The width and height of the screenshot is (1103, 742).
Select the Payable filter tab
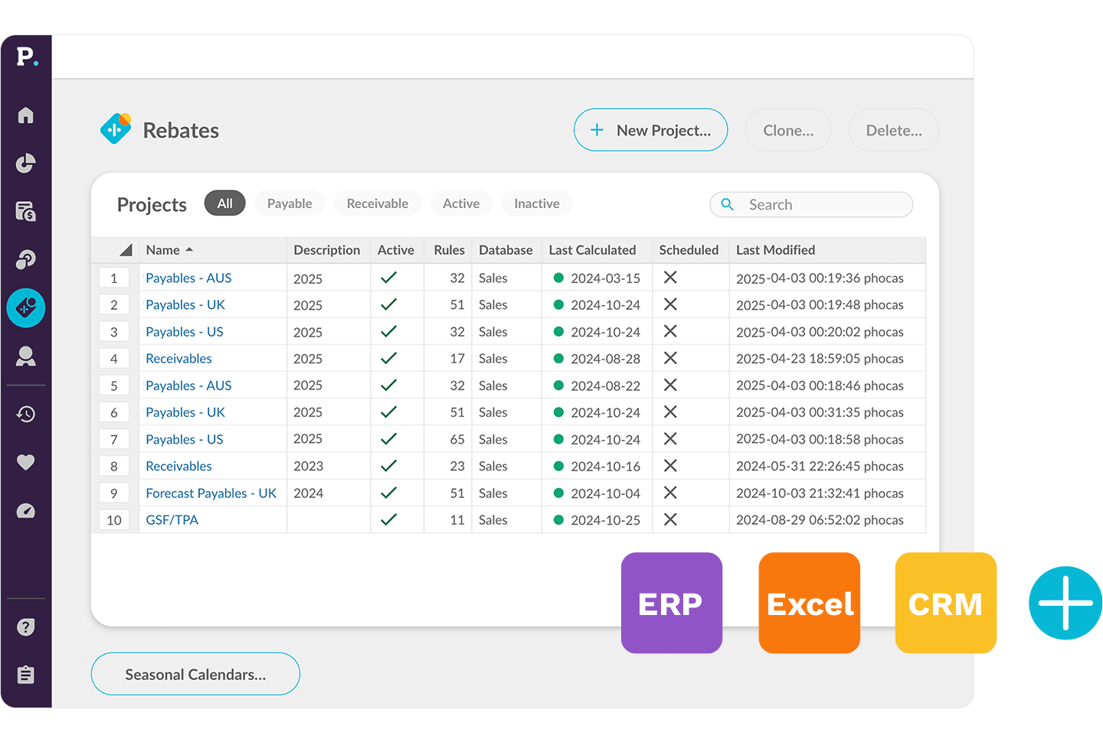tap(289, 203)
